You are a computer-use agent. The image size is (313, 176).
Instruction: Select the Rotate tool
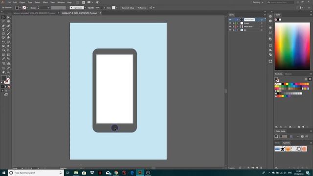coord(3,42)
